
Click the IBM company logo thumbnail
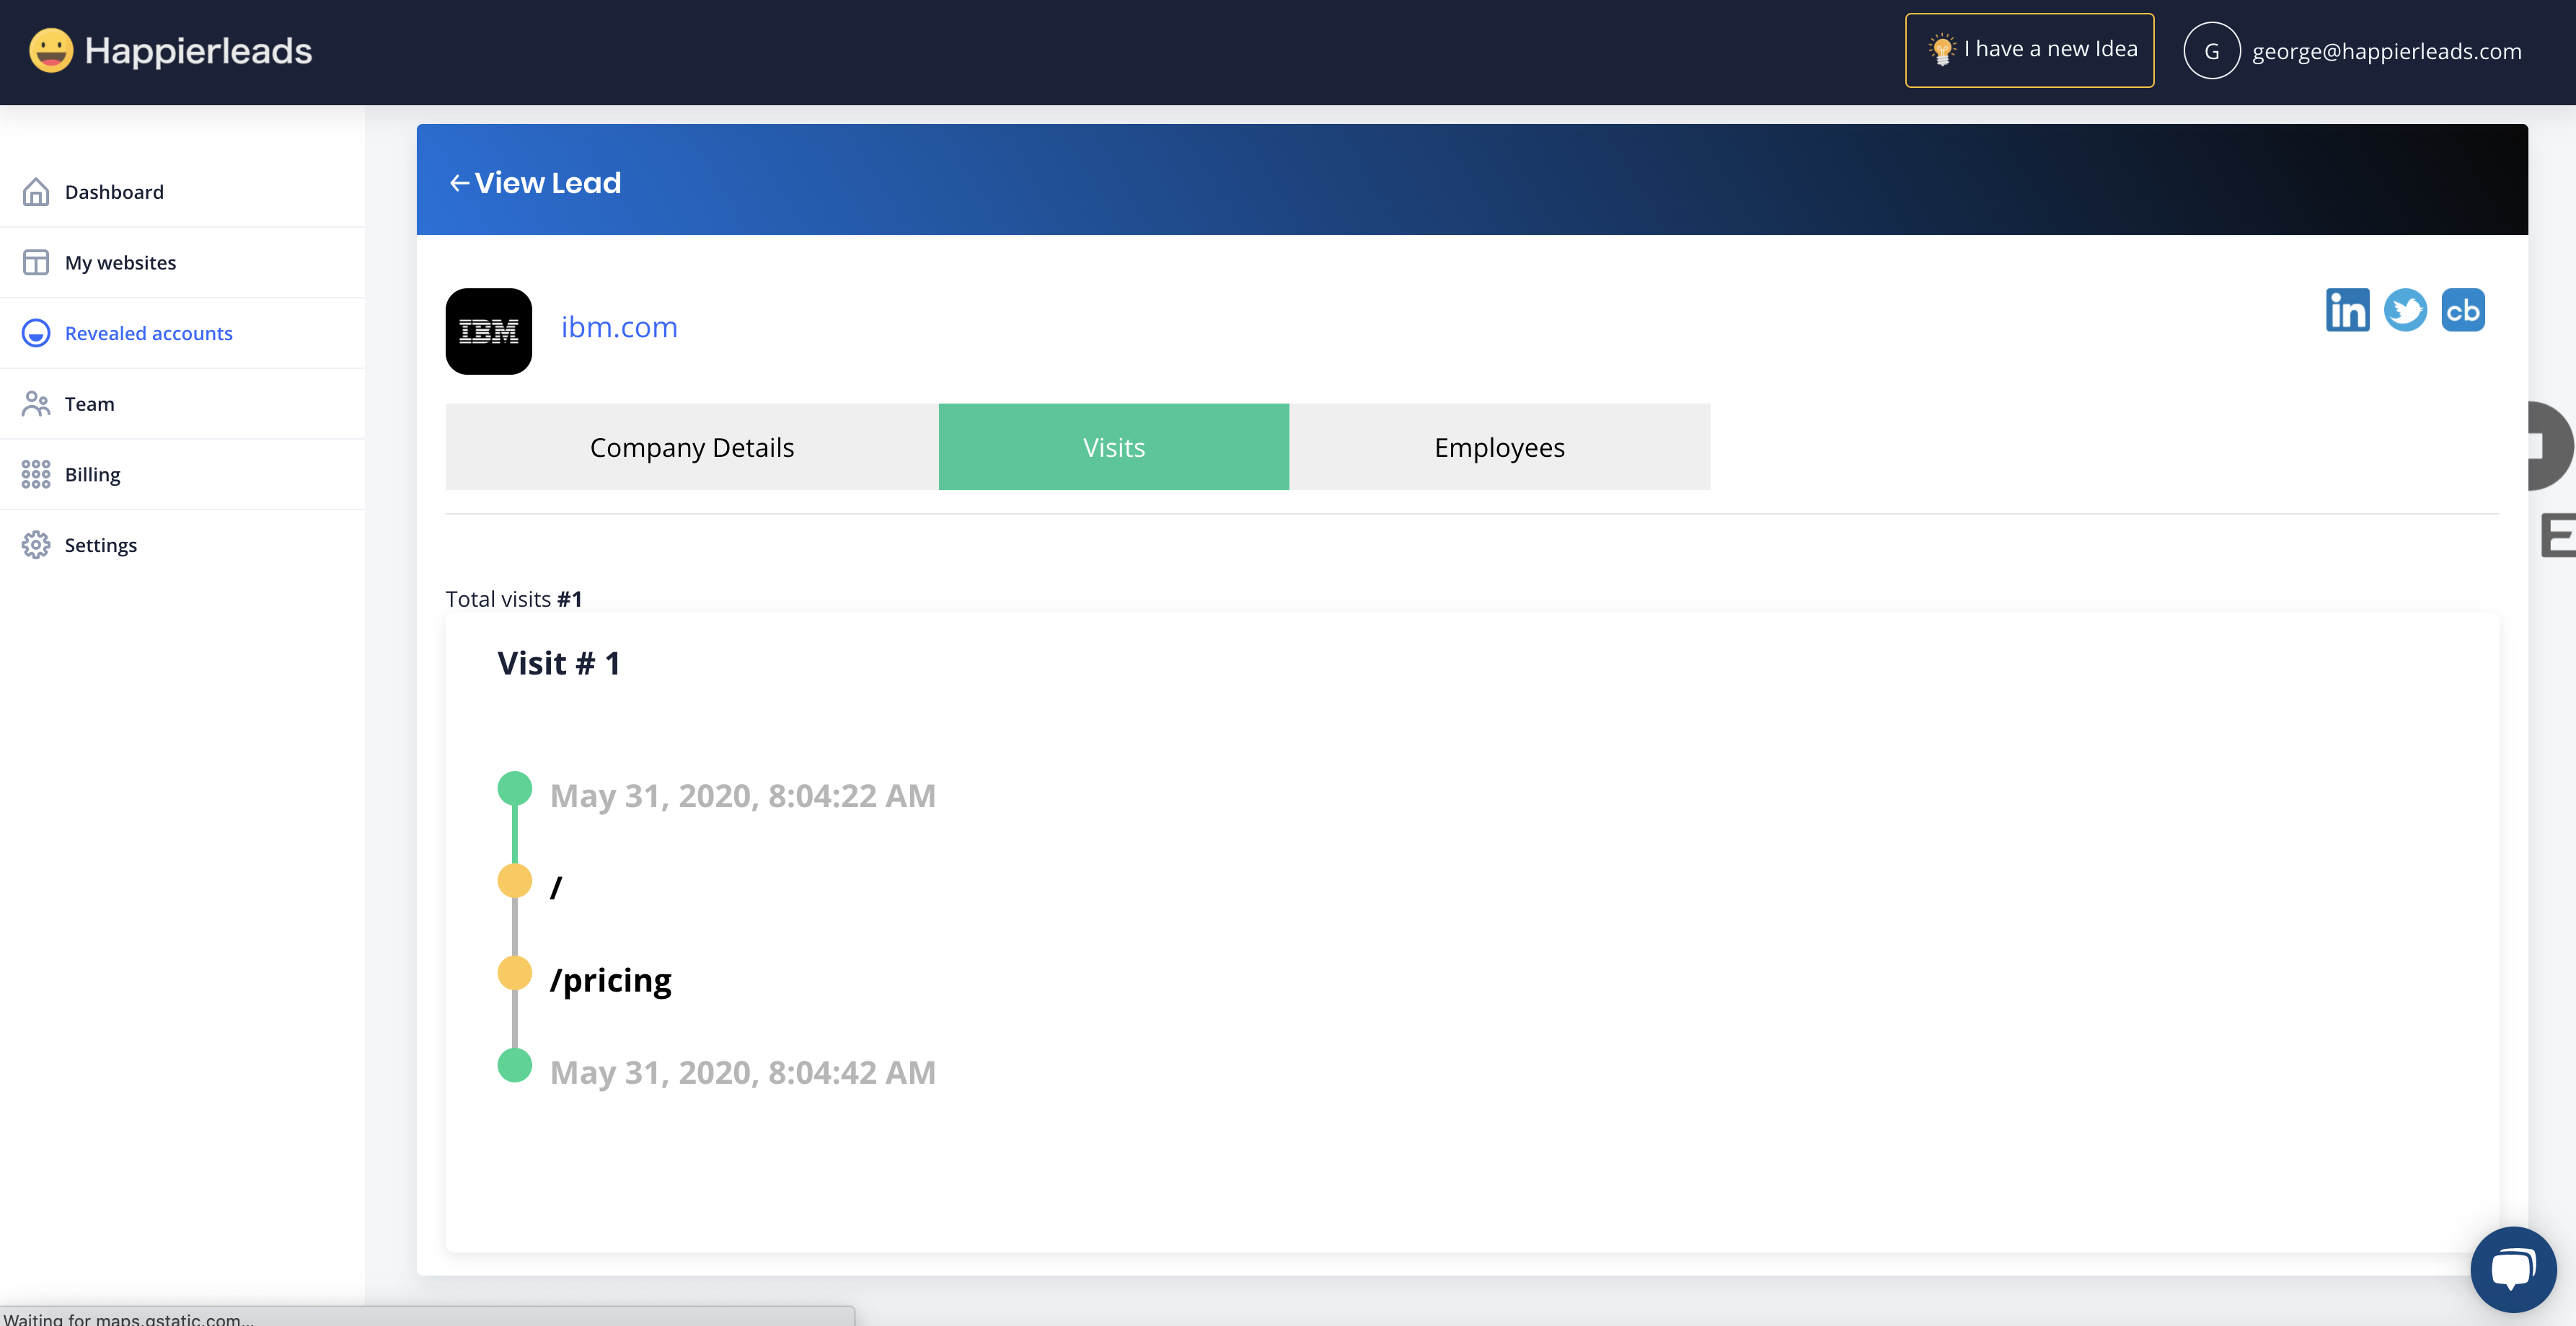point(489,331)
